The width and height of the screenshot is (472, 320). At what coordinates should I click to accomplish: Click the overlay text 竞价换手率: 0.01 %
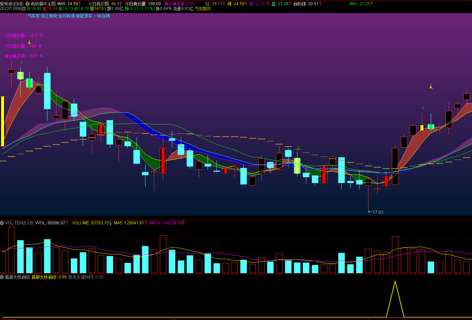coord(24,56)
